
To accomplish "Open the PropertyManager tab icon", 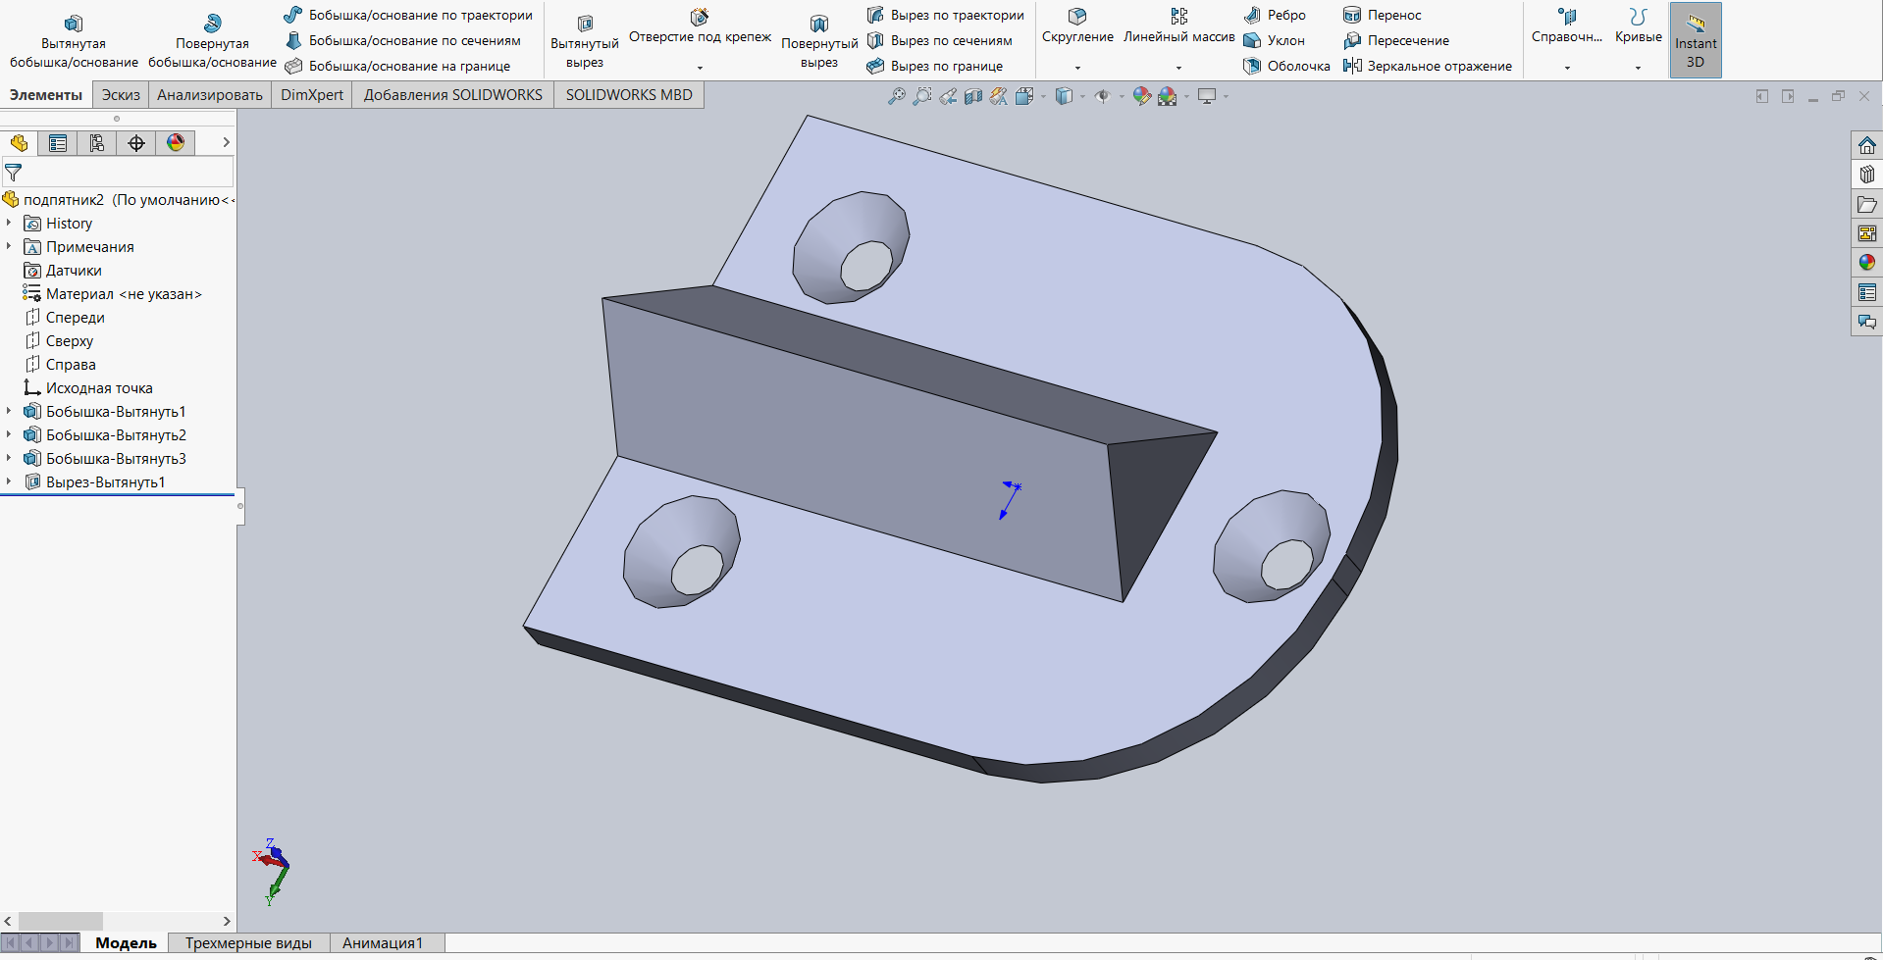I will click(x=58, y=143).
